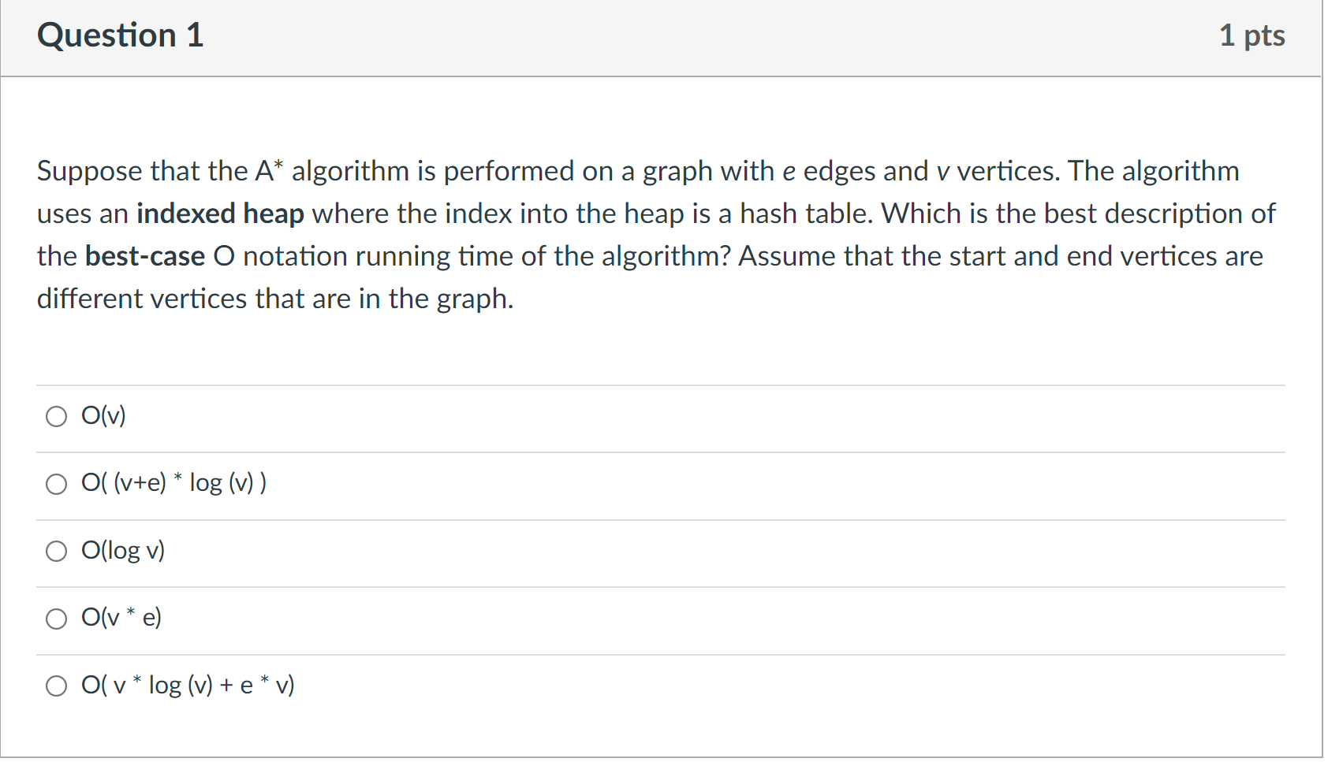Select the O(v) answer option
Image resolution: width=1328 pixels, height=762 pixels.
pyautogui.click(x=56, y=416)
